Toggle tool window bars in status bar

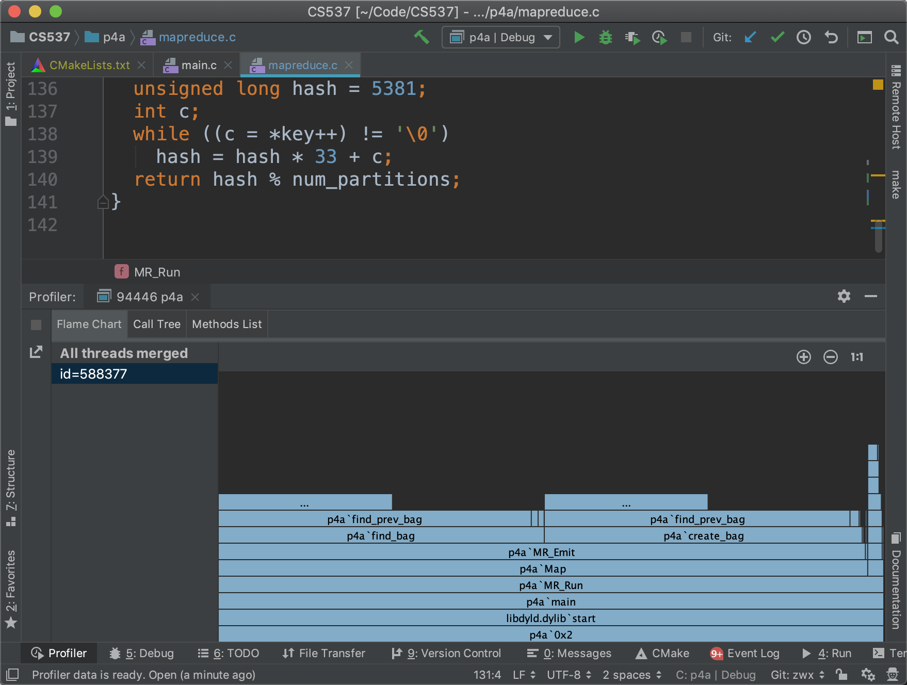tap(12, 675)
